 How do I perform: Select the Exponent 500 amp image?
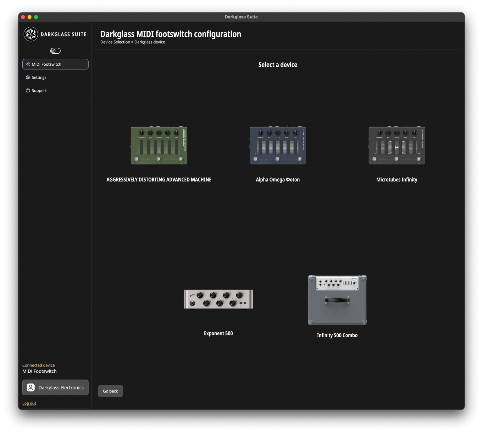click(218, 299)
